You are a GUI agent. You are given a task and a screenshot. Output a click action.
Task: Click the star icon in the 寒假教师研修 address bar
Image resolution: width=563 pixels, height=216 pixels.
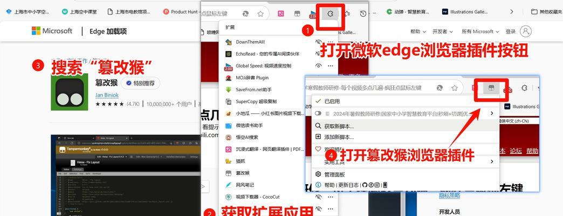pyautogui.click(x=454, y=87)
